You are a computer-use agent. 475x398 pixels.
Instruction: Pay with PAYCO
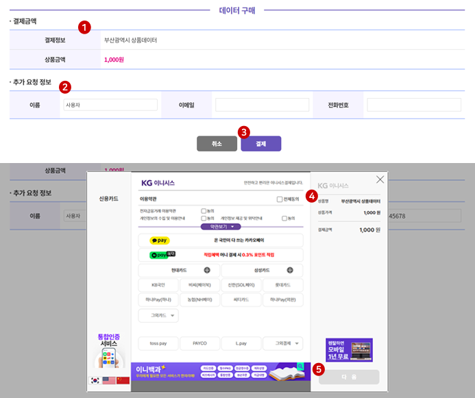click(x=199, y=343)
